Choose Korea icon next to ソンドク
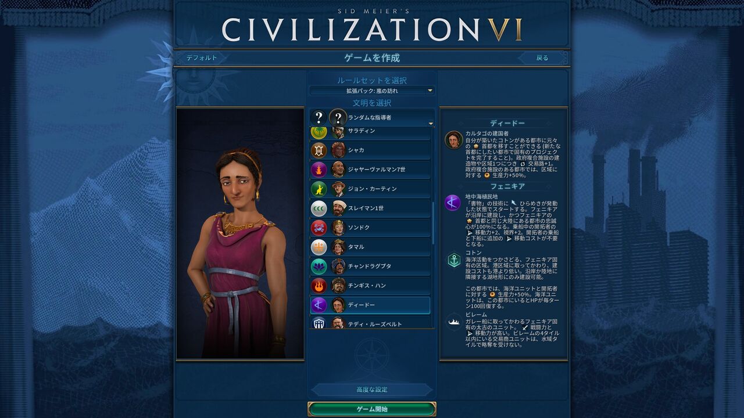This screenshot has height=418, width=744. pos(319,228)
